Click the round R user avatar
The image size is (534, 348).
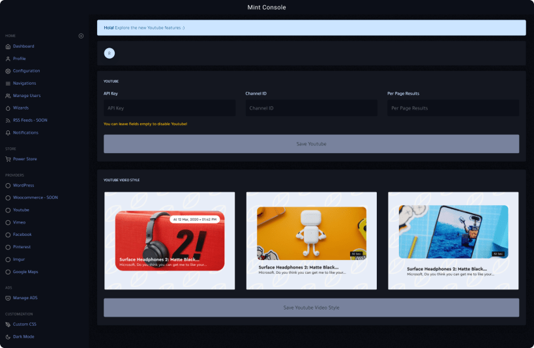tap(110, 53)
